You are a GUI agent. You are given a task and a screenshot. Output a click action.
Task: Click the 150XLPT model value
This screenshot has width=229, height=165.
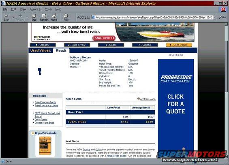click(133, 61)
